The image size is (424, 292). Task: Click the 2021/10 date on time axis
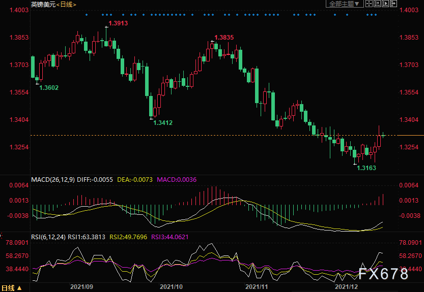171,287
